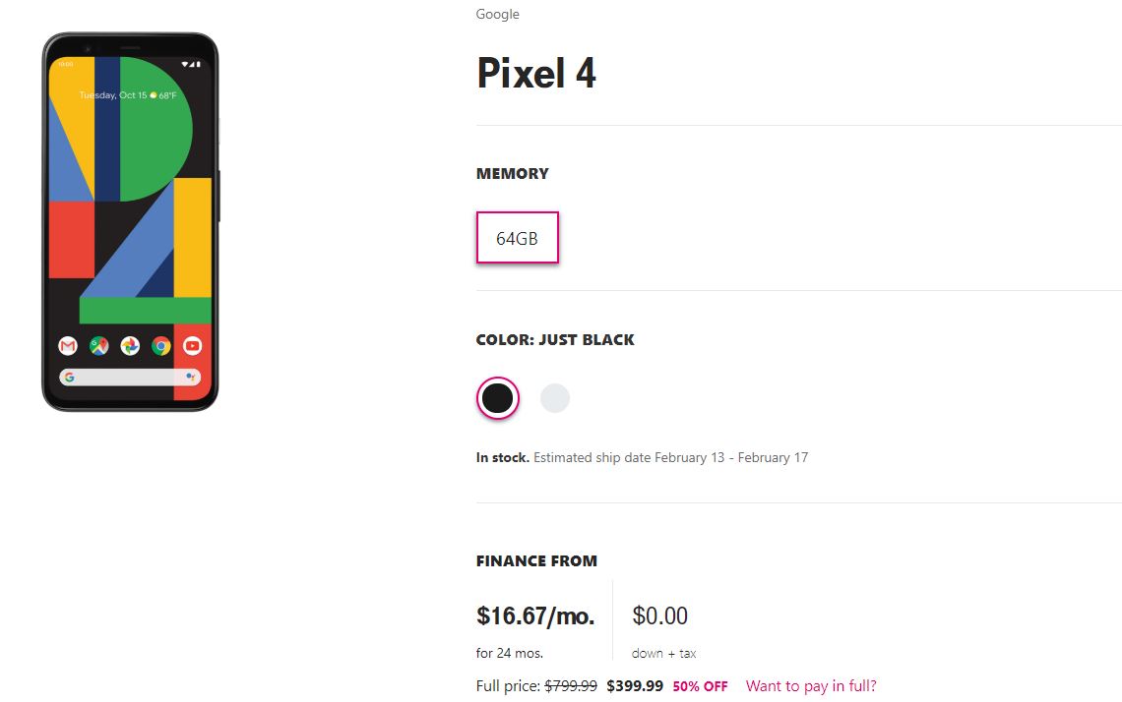Click the Google Photos pinwheel icon

130,346
